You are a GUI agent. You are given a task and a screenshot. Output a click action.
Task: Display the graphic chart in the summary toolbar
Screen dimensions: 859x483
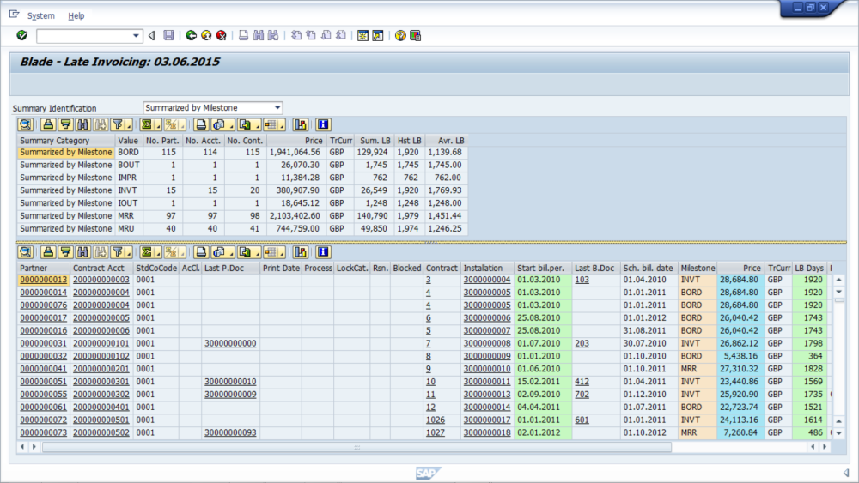coord(300,124)
